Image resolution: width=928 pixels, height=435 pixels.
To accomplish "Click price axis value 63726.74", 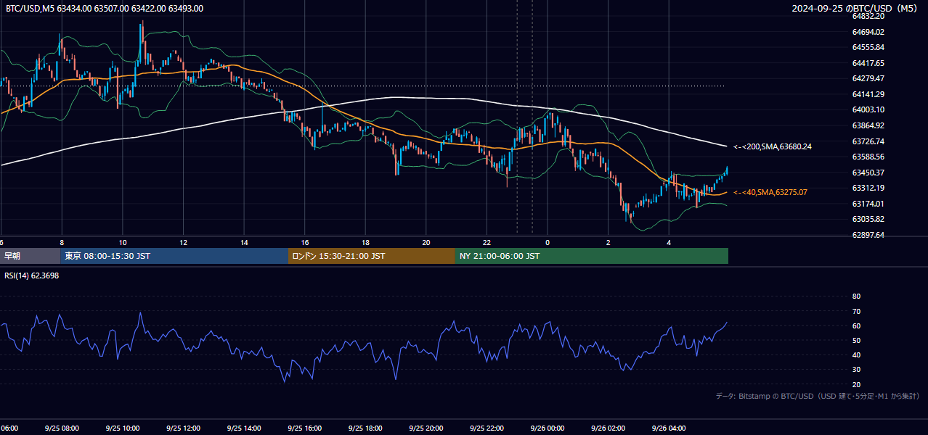I will coord(868,141).
